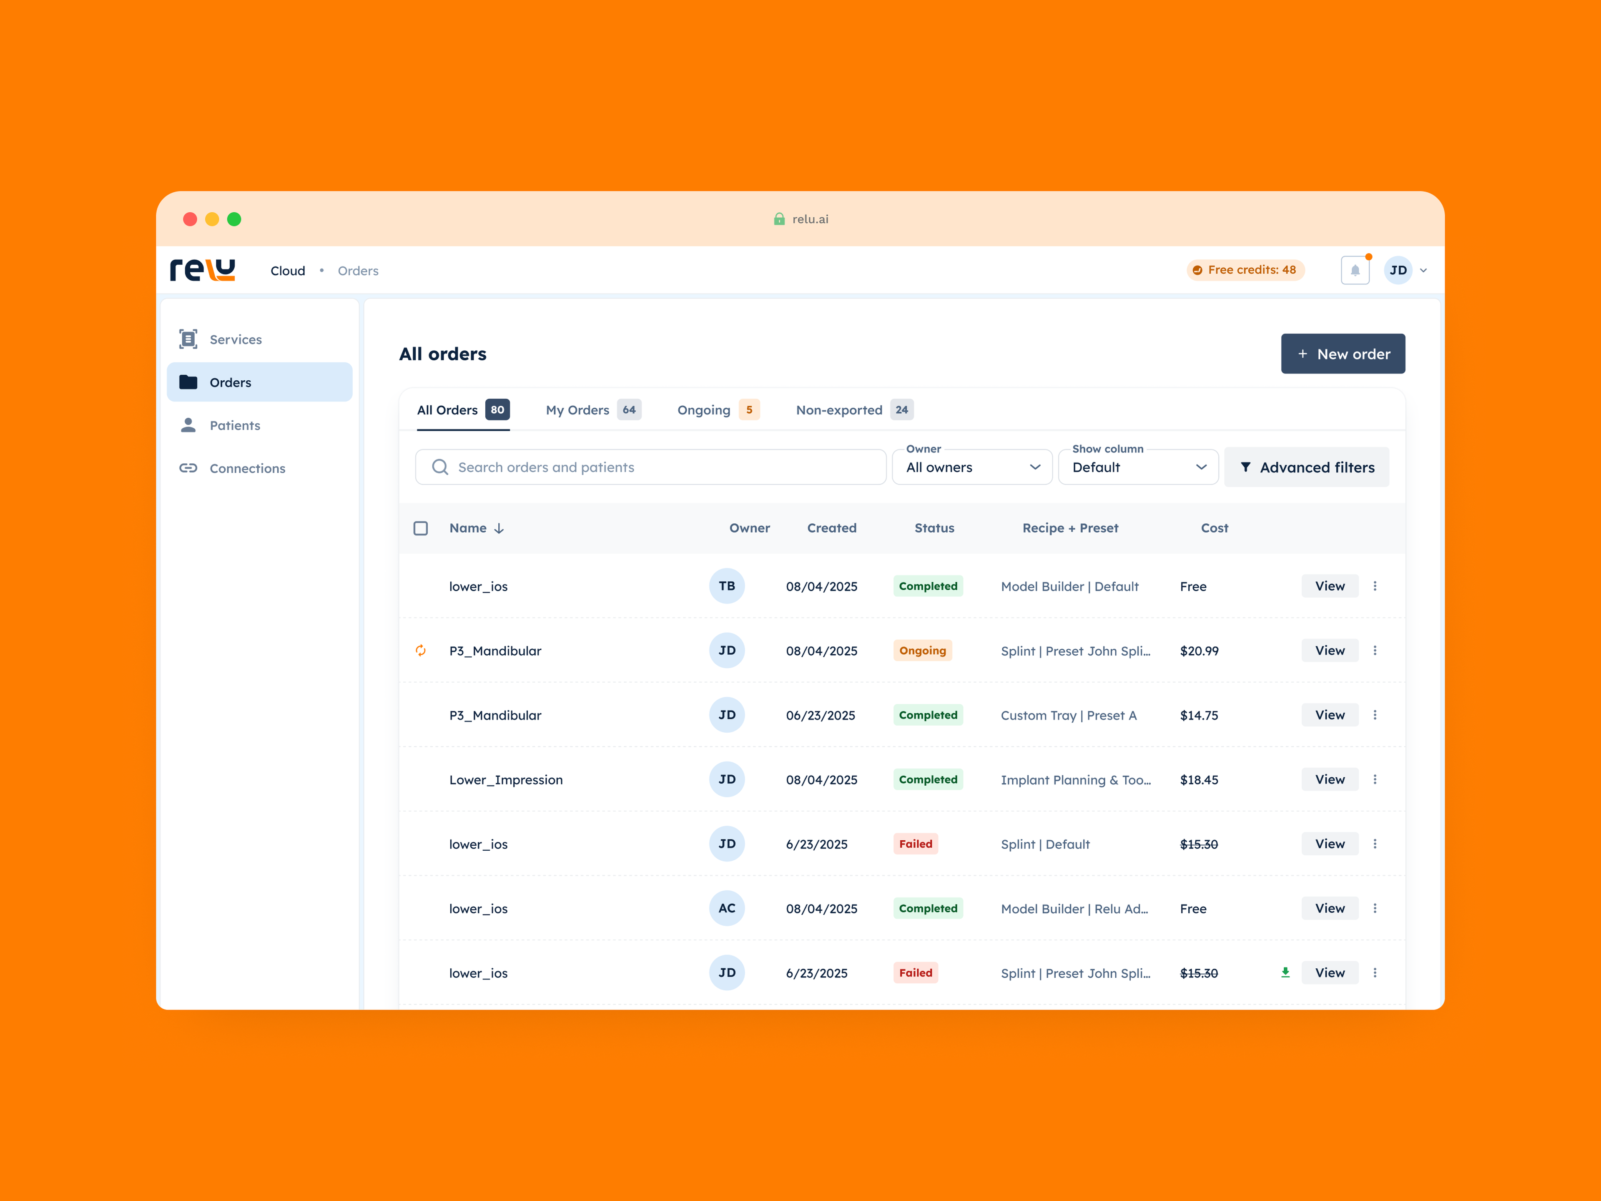This screenshot has width=1601, height=1201.
Task: Expand the JD account menu chevron
Action: [1423, 271]
